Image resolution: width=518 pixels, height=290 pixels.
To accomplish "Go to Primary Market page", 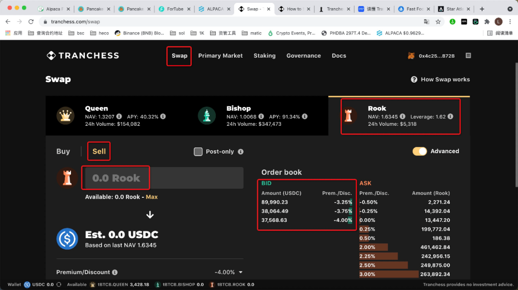I will (x=220, y=56).
